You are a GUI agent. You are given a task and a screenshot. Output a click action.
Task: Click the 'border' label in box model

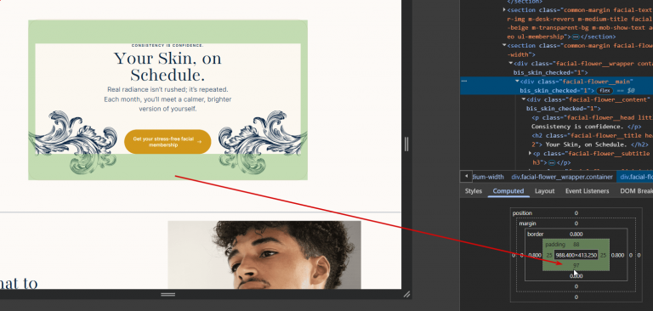coord(536,234)
